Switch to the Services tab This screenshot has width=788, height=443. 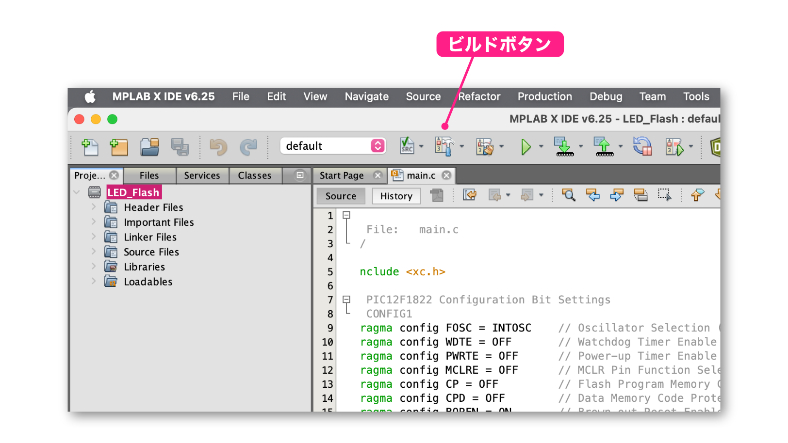tap(202, 175)
